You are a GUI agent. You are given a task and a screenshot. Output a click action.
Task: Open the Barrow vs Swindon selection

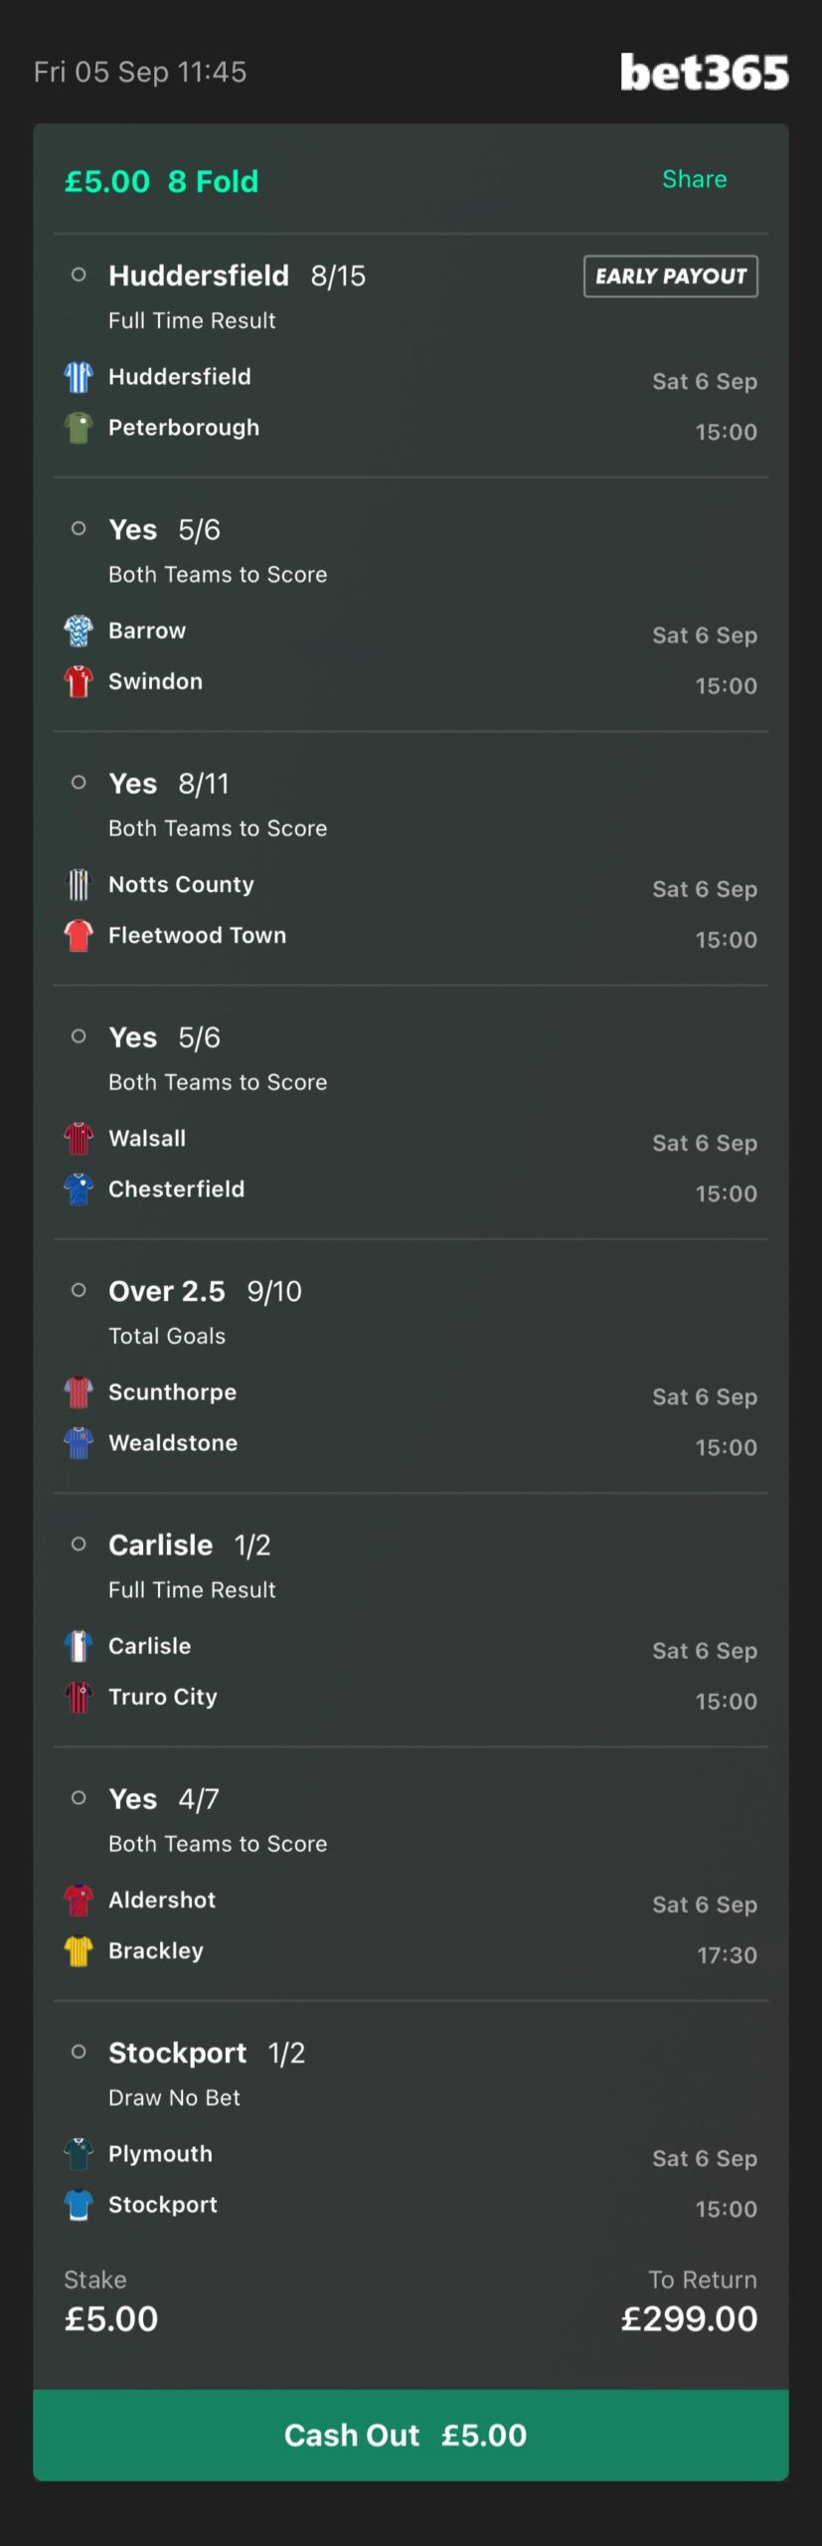click(x=411, y=605)
